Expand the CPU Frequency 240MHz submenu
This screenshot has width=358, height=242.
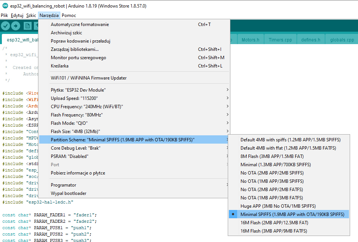[134, 107]
